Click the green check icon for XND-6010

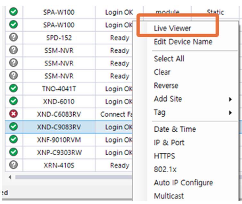[14, 102]
